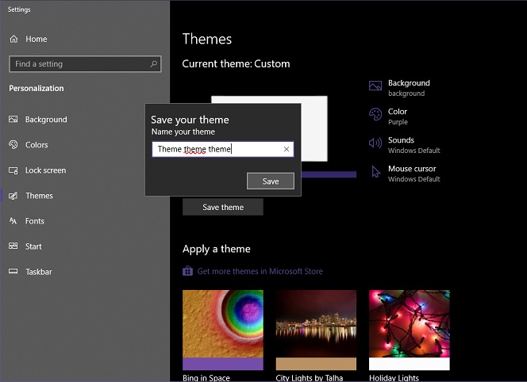Click the Lock screen icon in sidebar
The height and width of the screenshot is (382, 527).
tap(13, 170)
